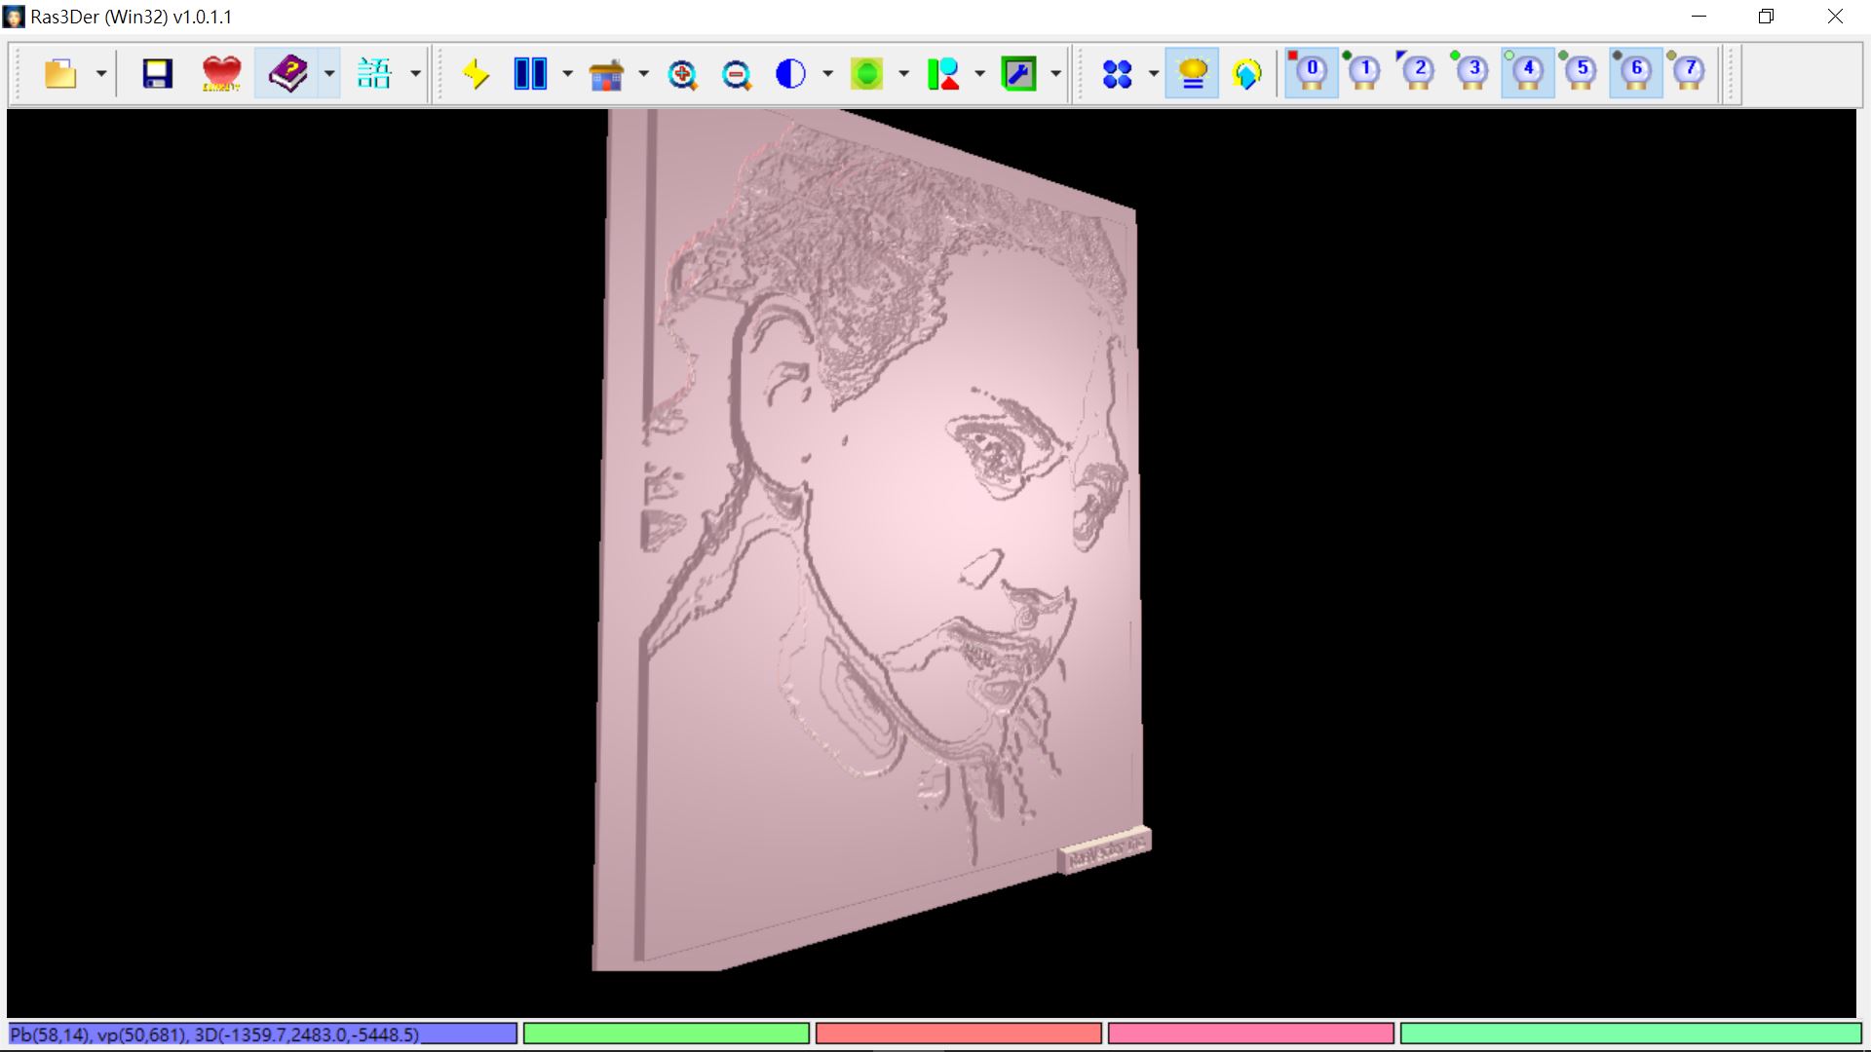Open the contrast half-circle tool
This screenshot has height=1052, width=1871.
(x=791, y=72)
